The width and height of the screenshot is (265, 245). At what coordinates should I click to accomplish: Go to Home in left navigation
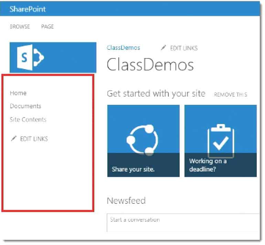tap(18, 93)
